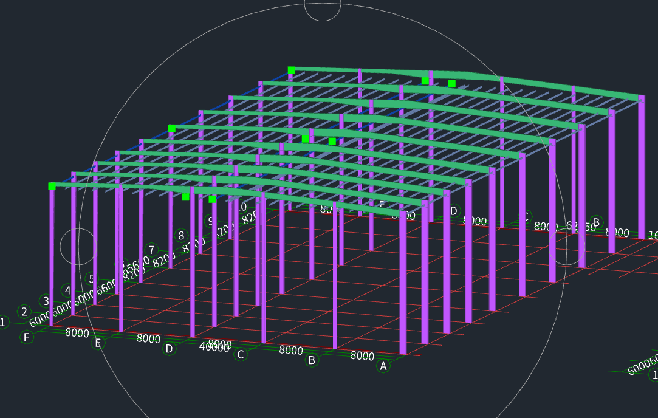Click the 8000 dimension between near B and A
The image size is (658, 418).
click(x=362, y=355)
